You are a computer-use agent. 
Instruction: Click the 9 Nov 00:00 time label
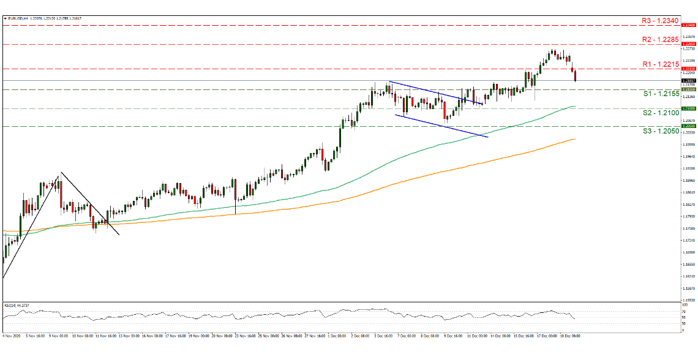click(59, 337)
